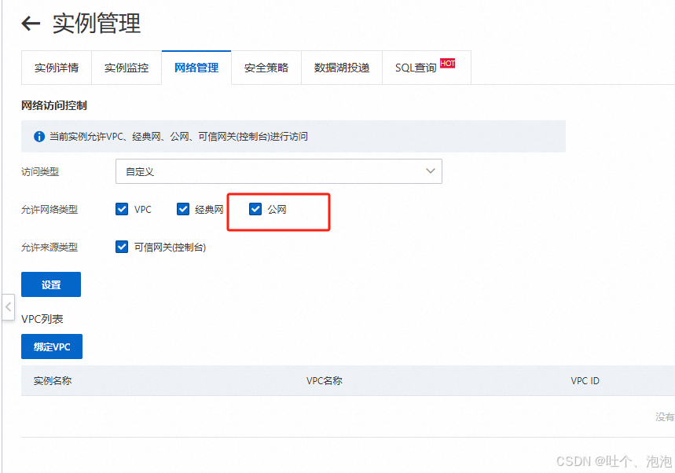
Task: Click the VPC ID column header
Action: click(584, 380)
